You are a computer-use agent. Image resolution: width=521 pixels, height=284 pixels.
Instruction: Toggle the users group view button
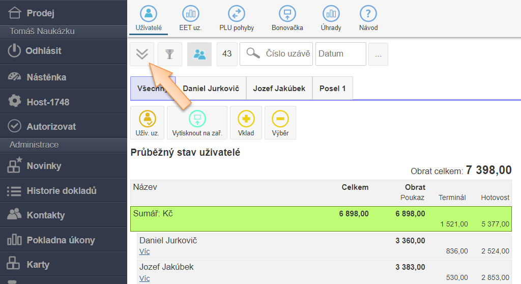click(x=199, y=54)
